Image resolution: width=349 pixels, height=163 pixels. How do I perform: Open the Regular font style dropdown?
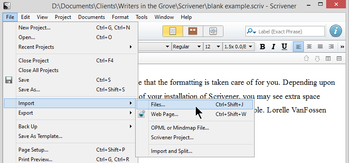(187, 47)
